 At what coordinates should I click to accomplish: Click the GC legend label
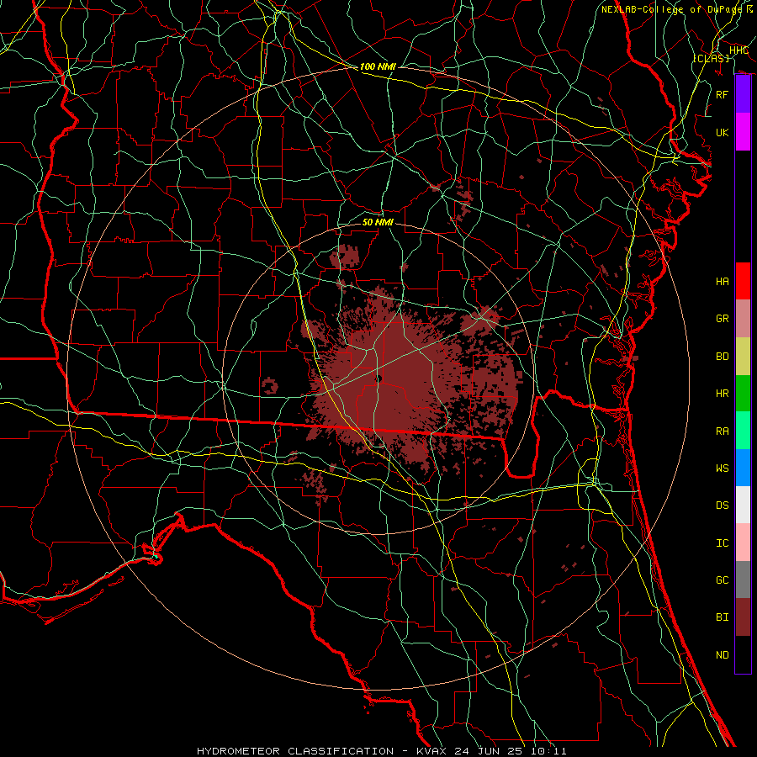(723, 580)
